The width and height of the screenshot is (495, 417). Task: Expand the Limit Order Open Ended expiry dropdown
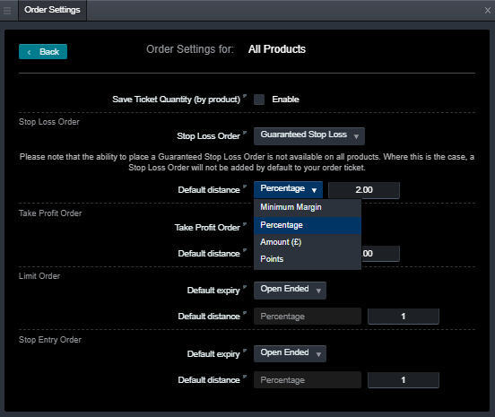[x=290, y=290]
